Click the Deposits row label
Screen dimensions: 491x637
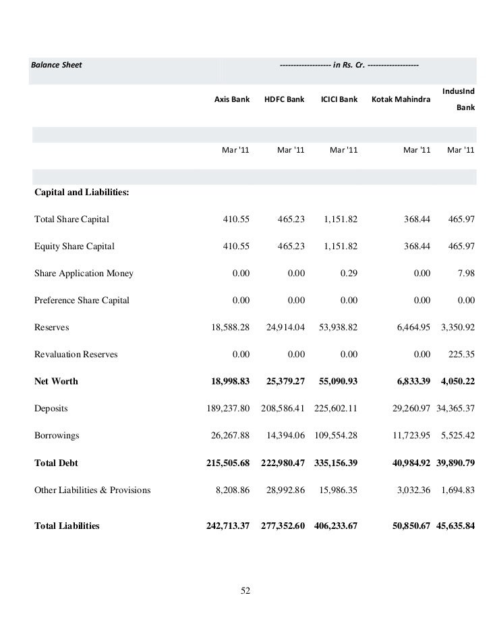coord(51,409)
